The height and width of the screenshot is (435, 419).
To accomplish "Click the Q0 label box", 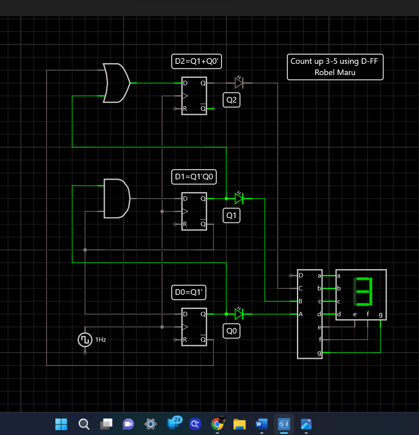I will tap(231, 331).
